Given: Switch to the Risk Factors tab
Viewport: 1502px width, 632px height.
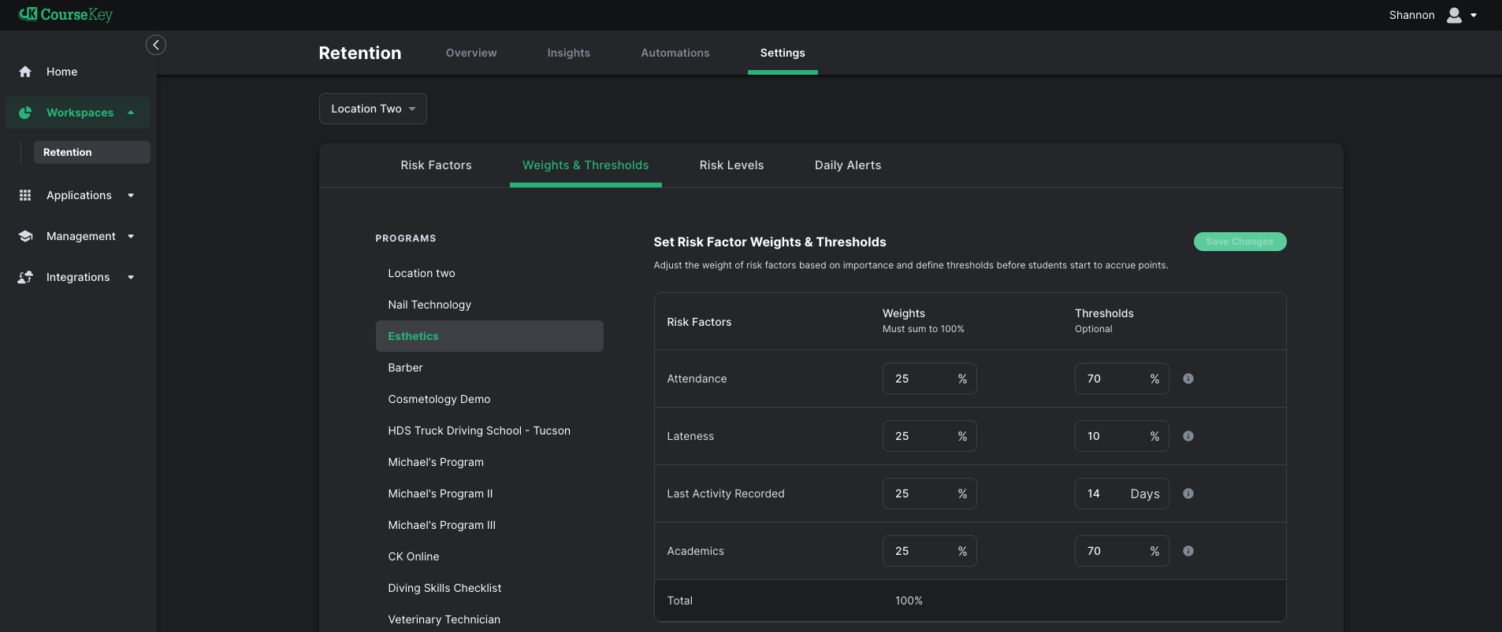Looking at the screenshot, I should pos(436,165).
